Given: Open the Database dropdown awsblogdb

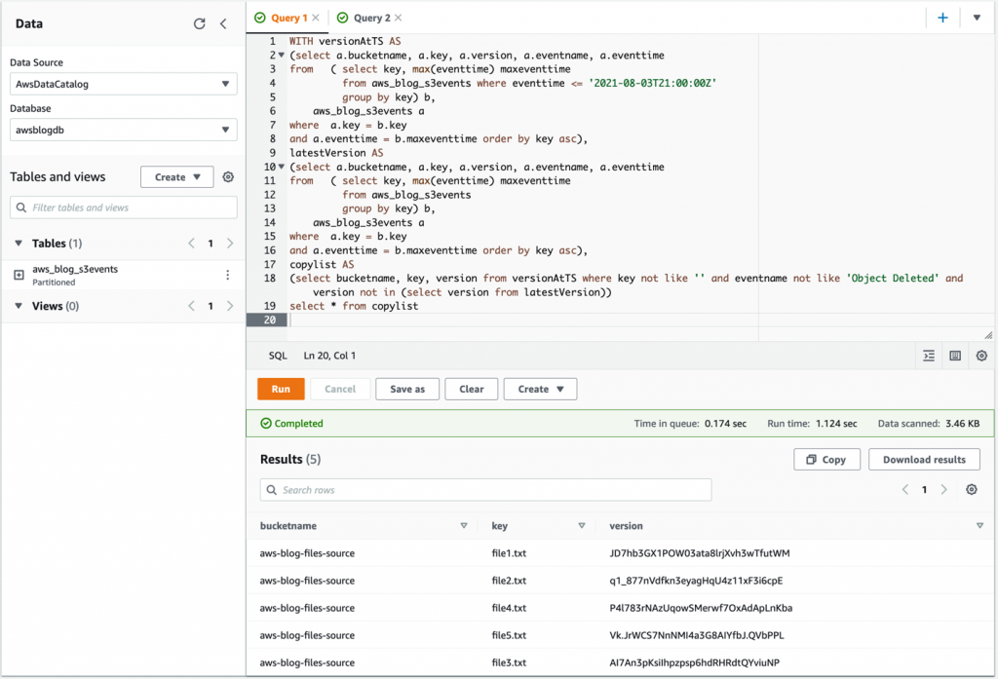Looking at the screenshot, I should [124, 130].
